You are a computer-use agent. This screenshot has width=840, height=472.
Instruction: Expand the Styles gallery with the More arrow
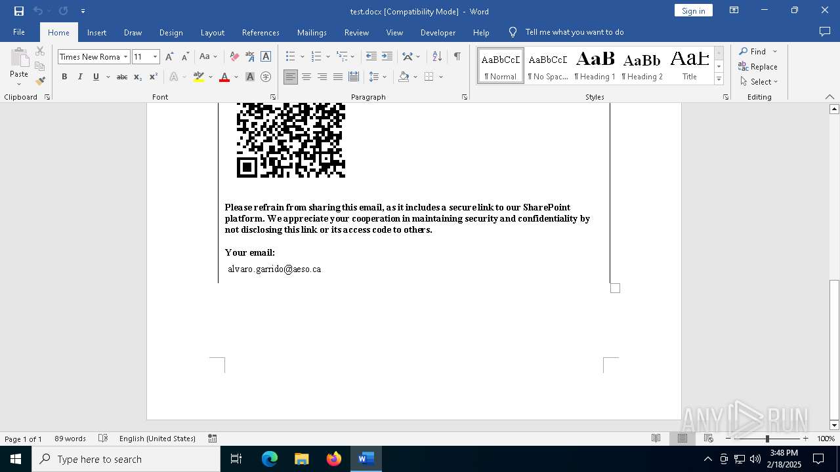pos(719,79)
